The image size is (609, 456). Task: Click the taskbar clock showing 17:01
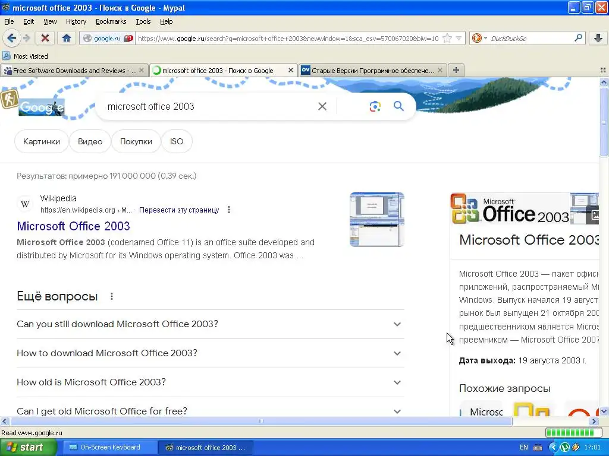click(x=592, y=448)
